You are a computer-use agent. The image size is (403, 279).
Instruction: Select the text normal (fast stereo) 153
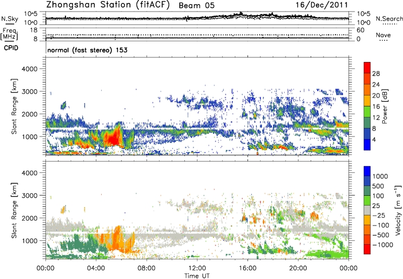click(87, 50)
